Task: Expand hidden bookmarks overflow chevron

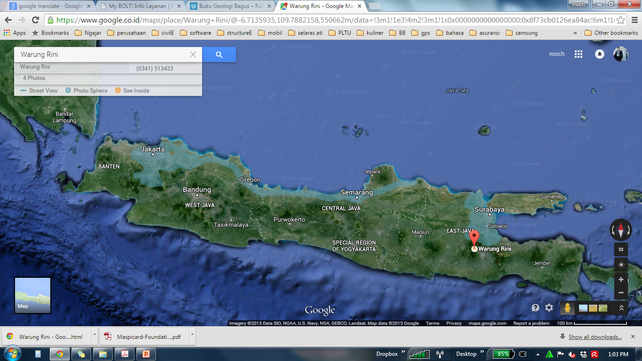Action: click(x=575, y=33)
